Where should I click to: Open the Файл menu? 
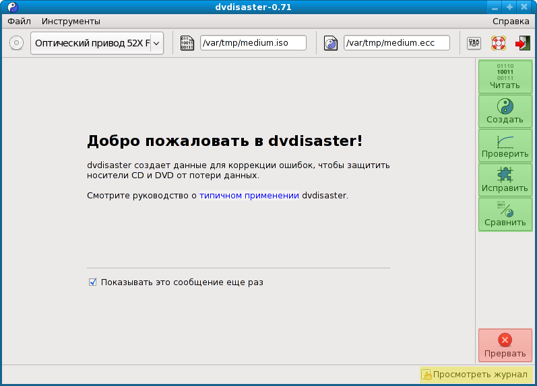click(19, 22)
